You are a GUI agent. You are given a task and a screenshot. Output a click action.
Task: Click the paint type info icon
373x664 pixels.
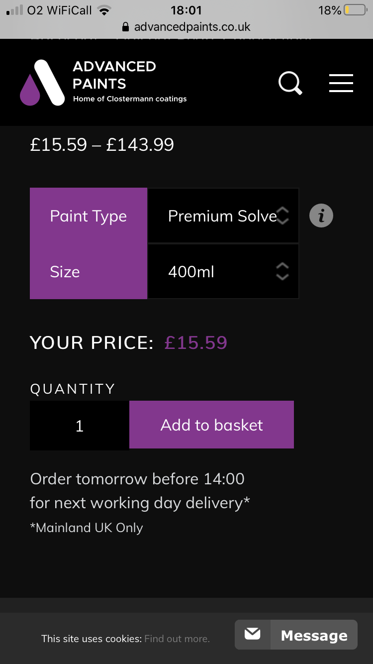pyautogui.click(x=321, y=216)
